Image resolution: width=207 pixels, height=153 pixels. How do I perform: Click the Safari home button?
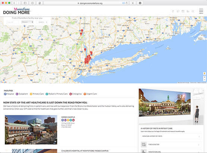[x=40, y=3]
